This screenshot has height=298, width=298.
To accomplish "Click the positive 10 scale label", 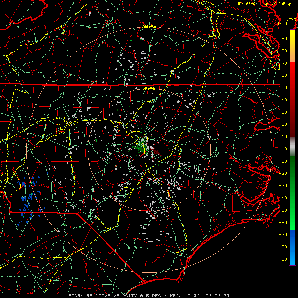I will 284,137.
